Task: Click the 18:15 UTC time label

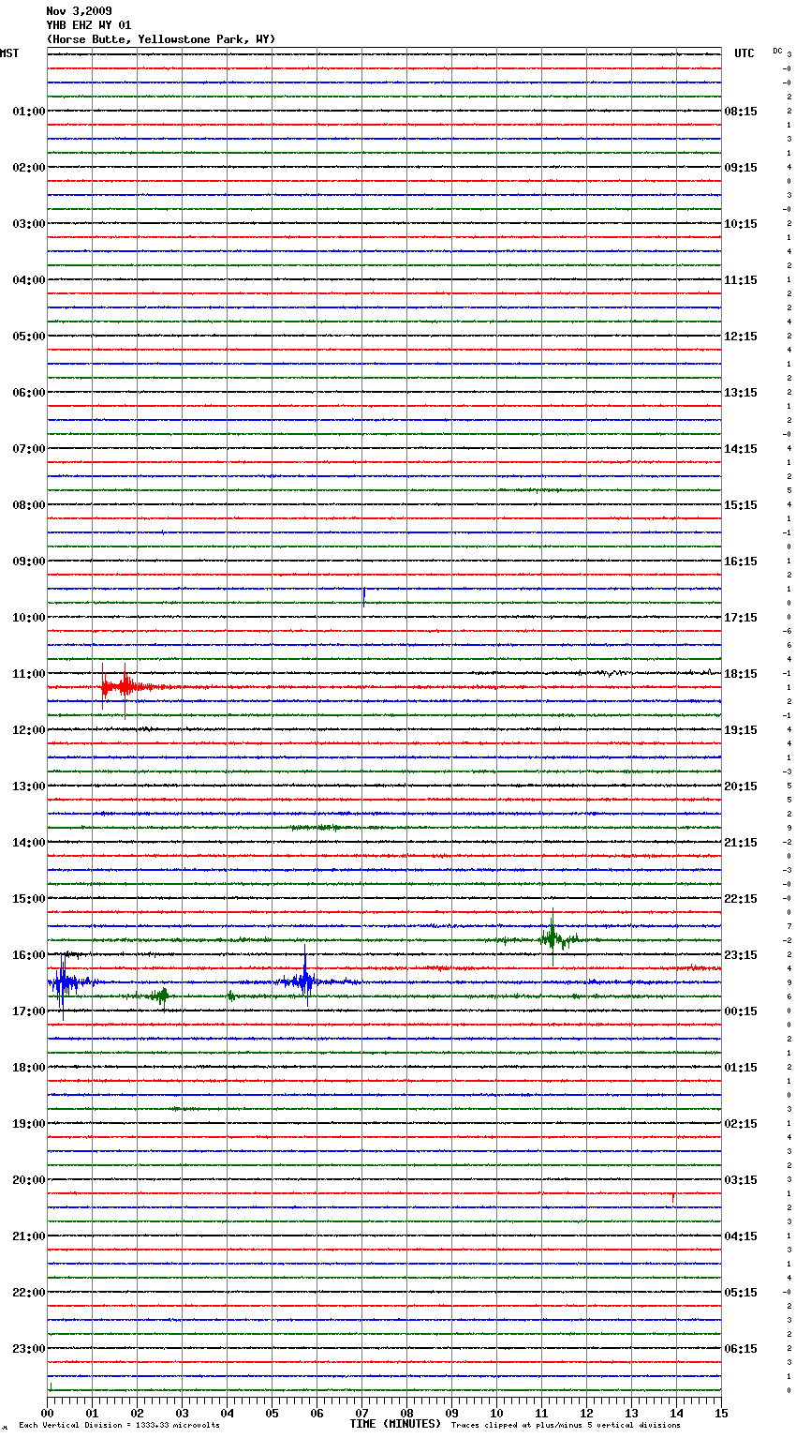Action: pos(741,674)
